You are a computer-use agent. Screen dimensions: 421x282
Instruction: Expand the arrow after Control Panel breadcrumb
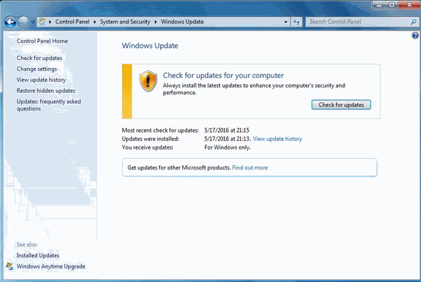coord(95,22)
